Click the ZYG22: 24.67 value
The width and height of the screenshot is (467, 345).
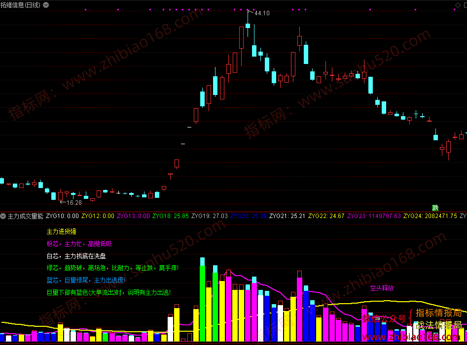(326, 216)
